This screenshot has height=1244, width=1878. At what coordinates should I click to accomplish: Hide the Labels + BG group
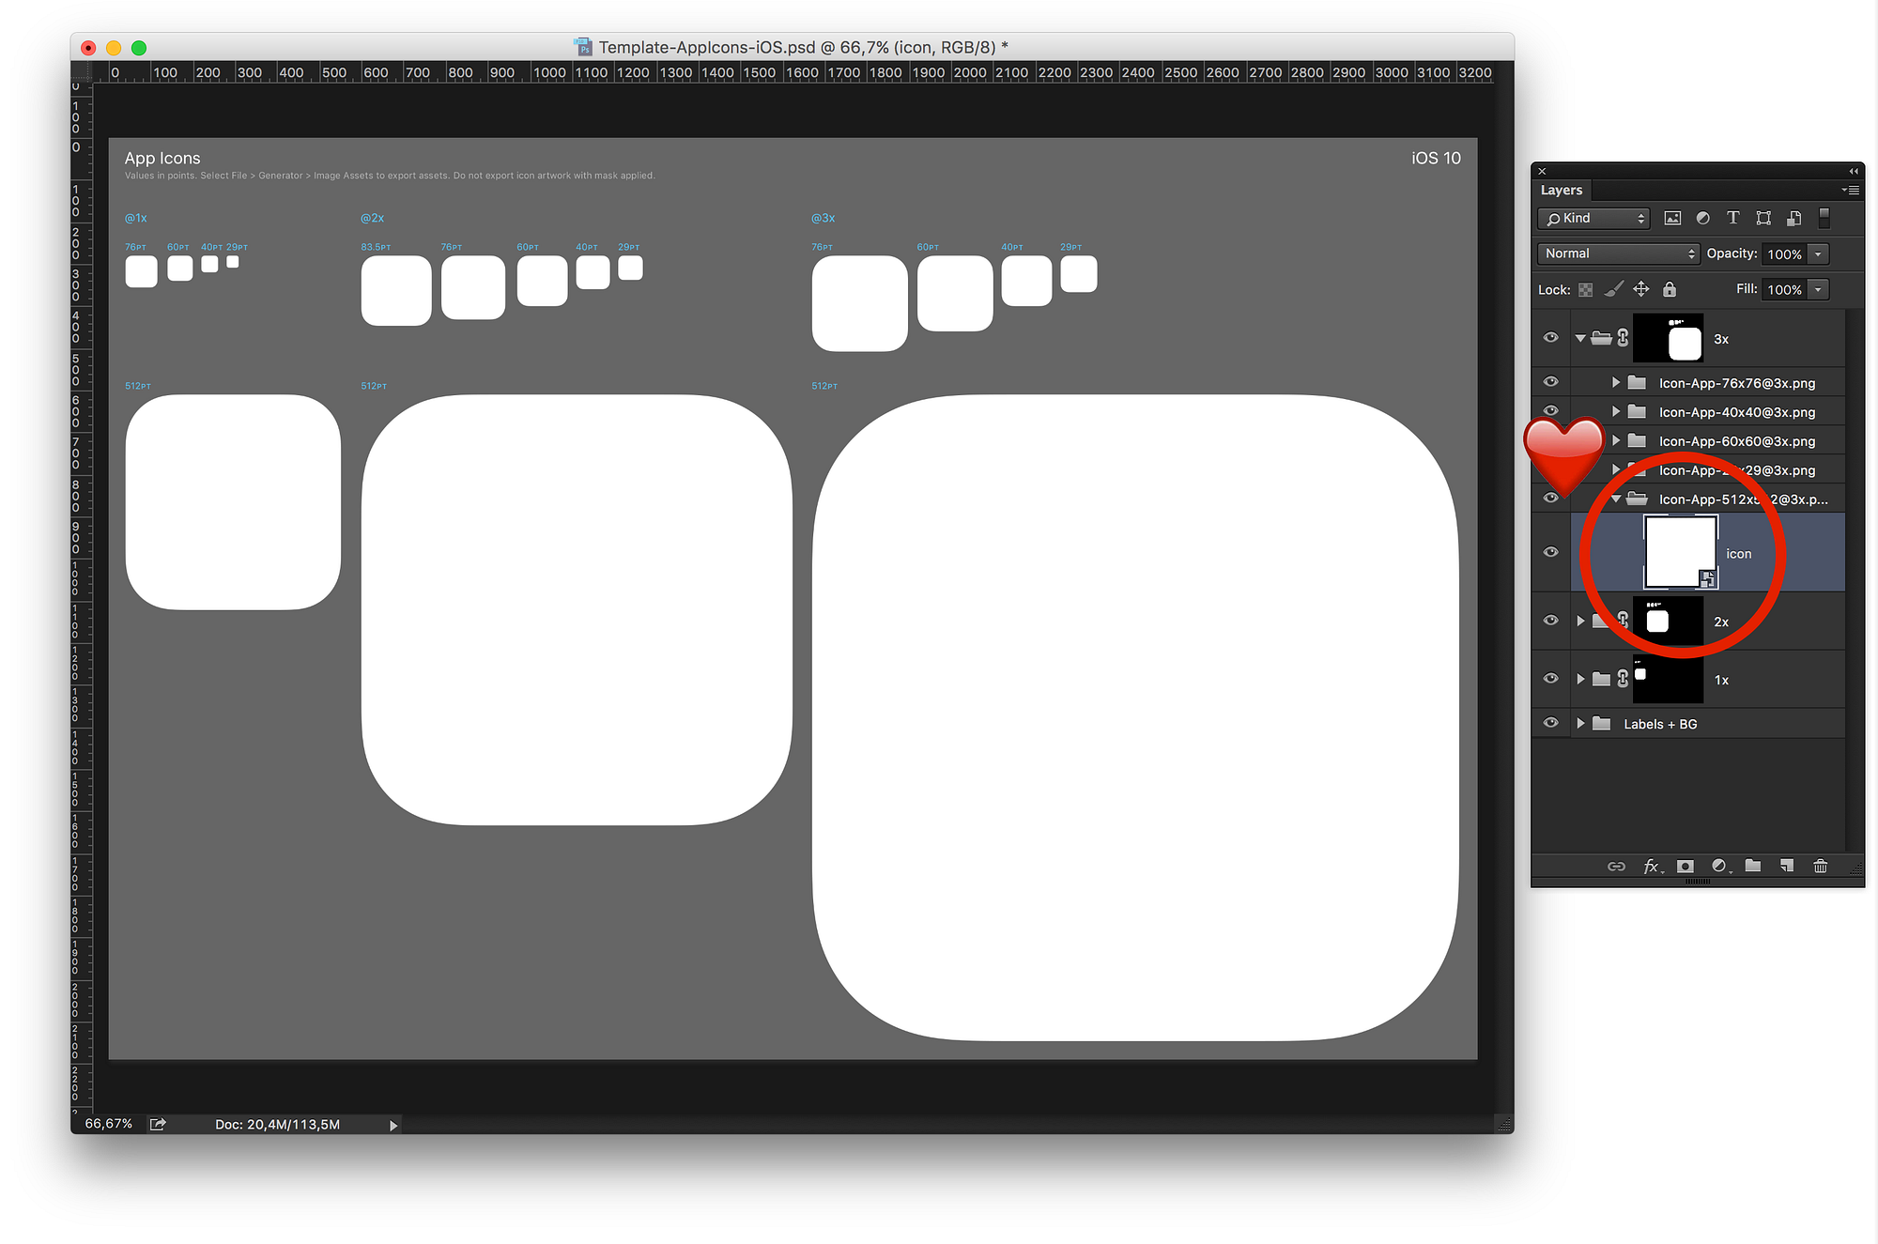tap(1551, 723)
